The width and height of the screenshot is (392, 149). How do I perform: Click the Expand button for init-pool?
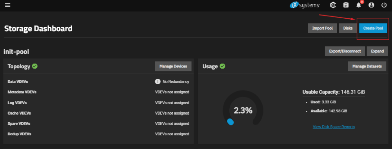tap(377, 51)
